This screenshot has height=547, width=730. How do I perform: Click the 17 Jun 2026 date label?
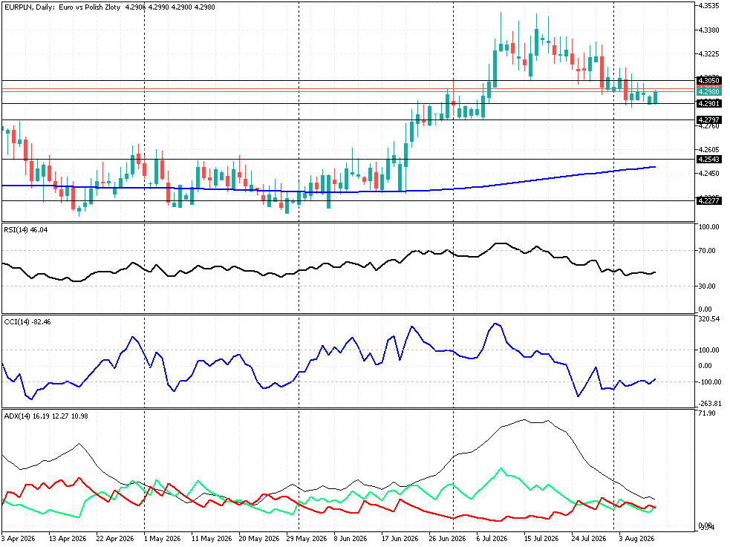click(400, 539)
